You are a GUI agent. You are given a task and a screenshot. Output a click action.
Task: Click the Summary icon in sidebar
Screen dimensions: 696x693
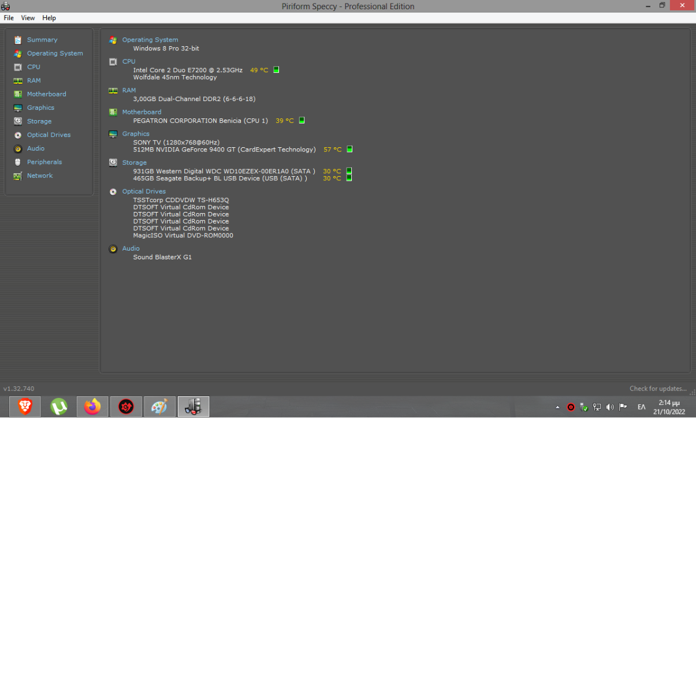coord(18,40)
